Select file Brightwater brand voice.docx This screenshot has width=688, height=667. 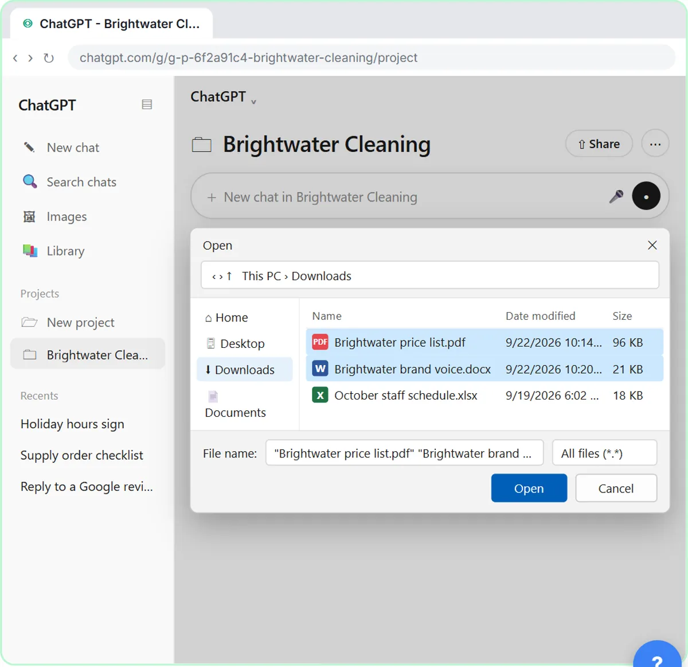click(x=484, y=369)
